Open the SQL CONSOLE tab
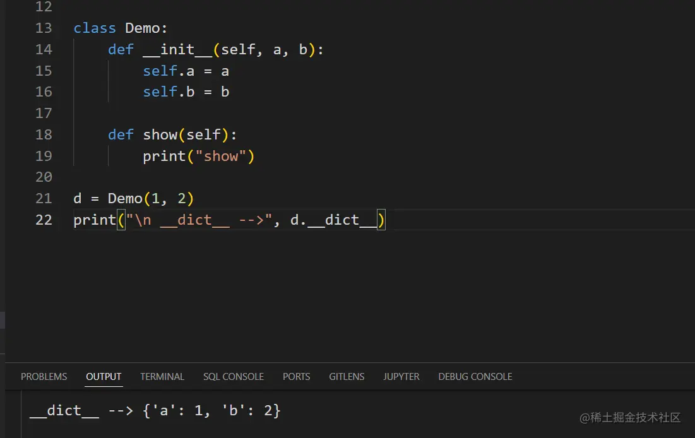Image resolution: width=695 pixels, height=438 pixels. (x=234, y=376)
